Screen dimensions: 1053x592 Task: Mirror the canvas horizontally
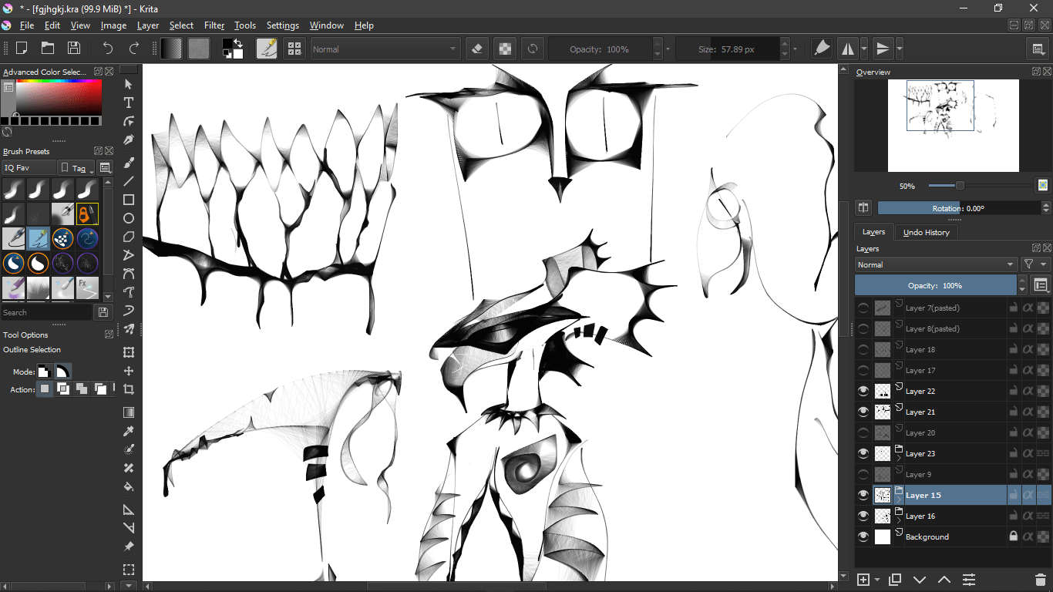click(x=849, y=48)
